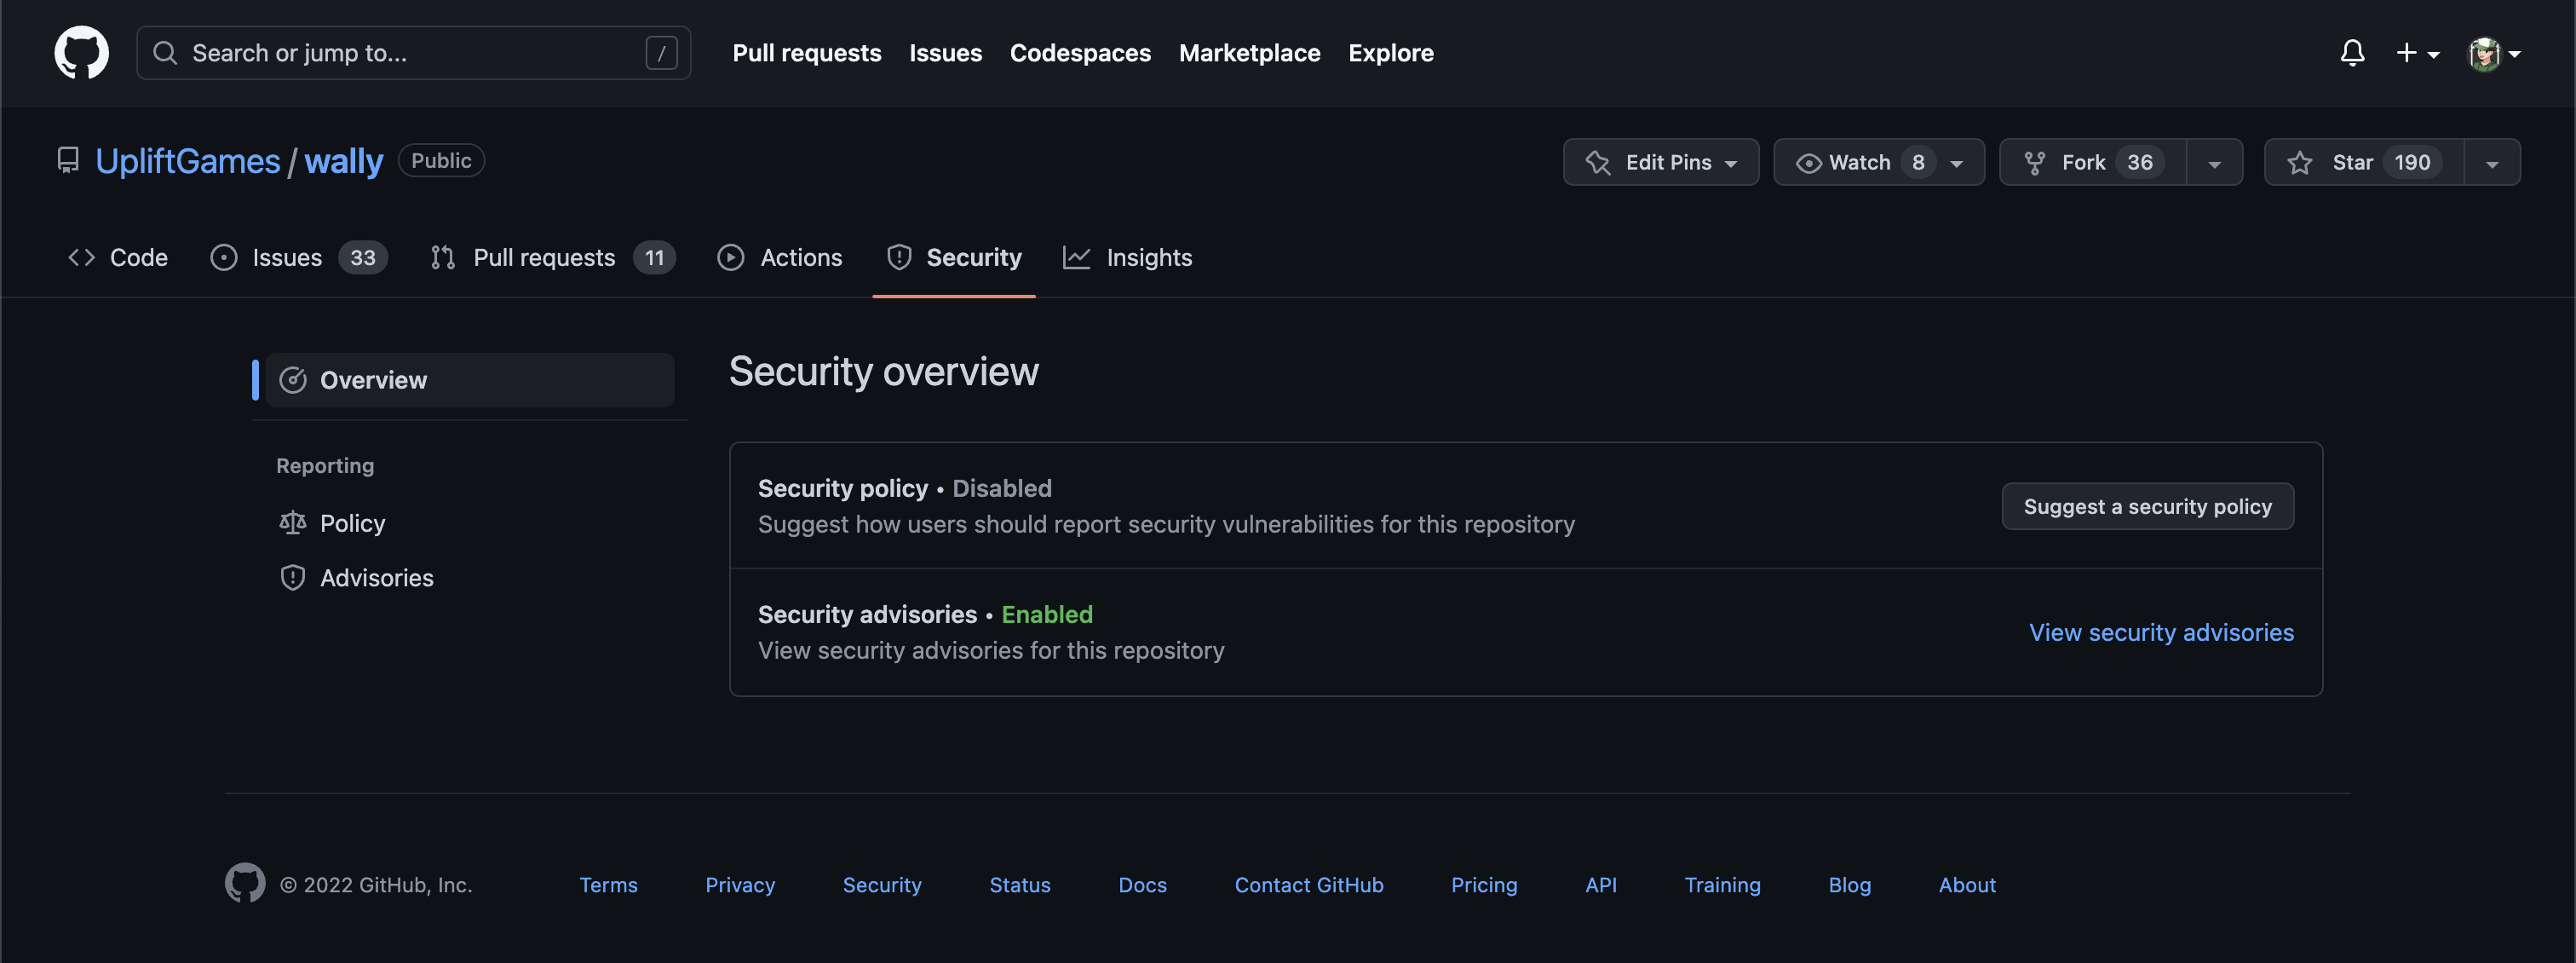Open the user avatar menu

(x=2493, y=53)
